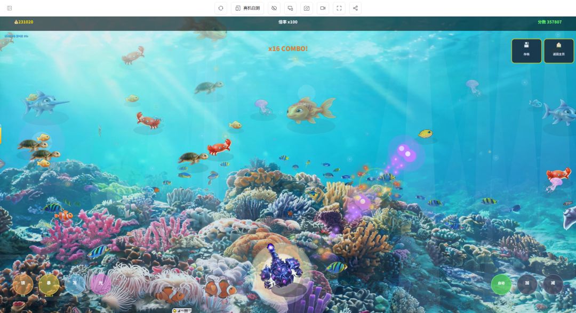Click the purple cannon turret
The image size is (576, 313).
click(x=281, y=267)
